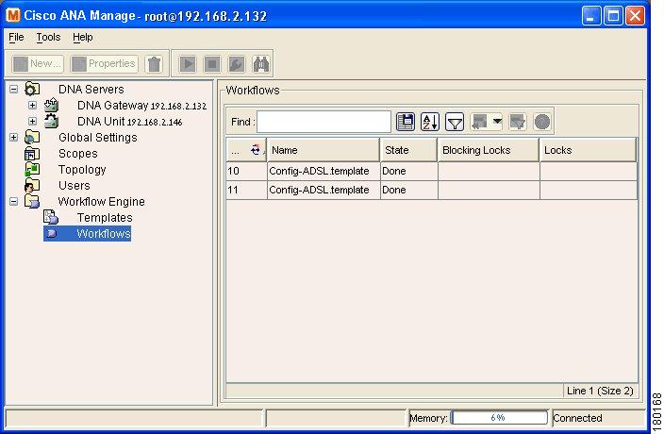Click the play (start) toolbar icon
This screenshot has width=664, height=434.
coord(188,64)
